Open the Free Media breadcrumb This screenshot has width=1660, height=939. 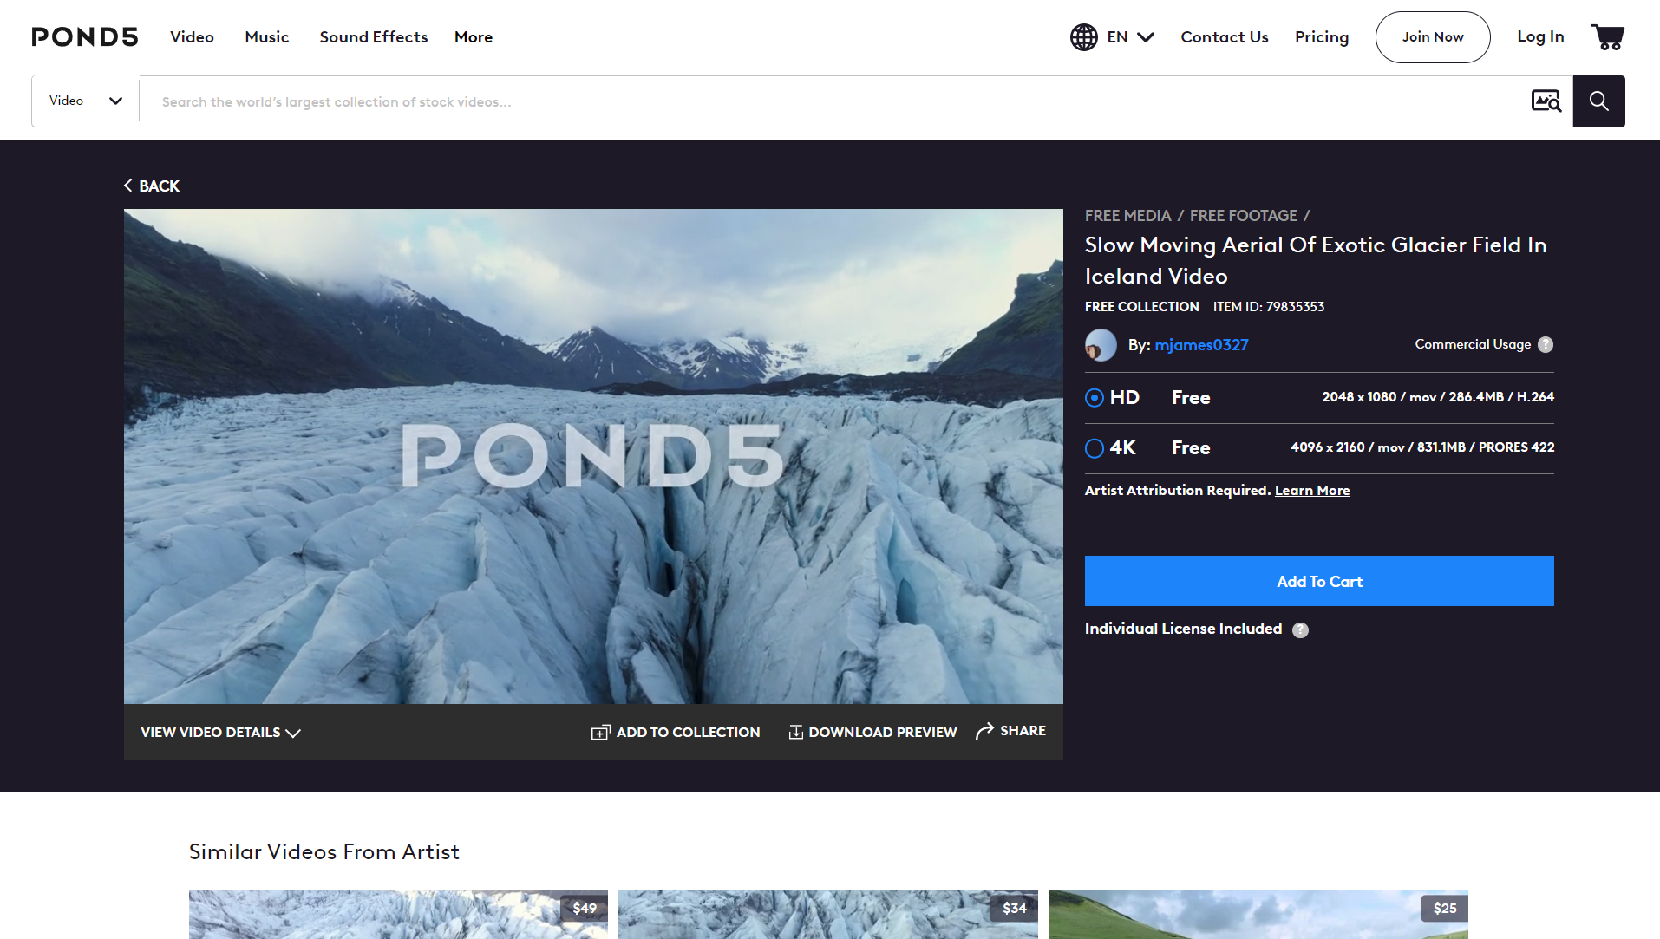tap(1127, 216)
